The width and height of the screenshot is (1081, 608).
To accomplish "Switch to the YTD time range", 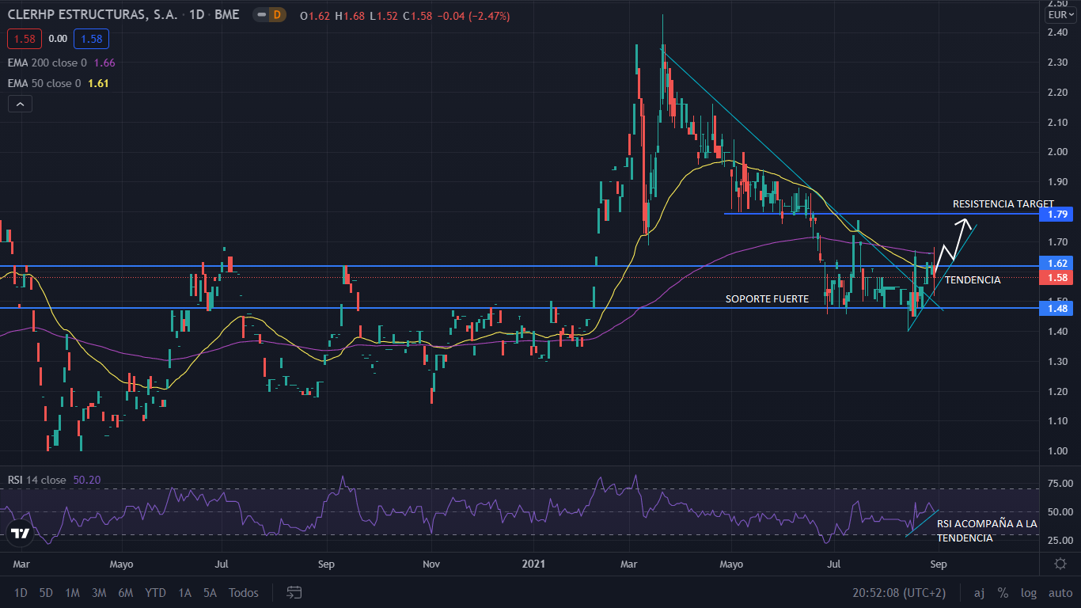I will (155, 592).
